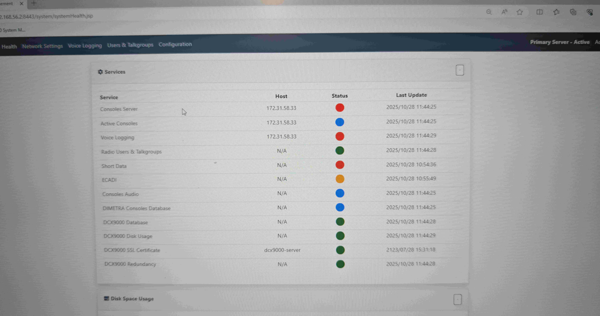Click the Status column header
The width and height of the screenshot is (600, 316).
pos(339,96)
